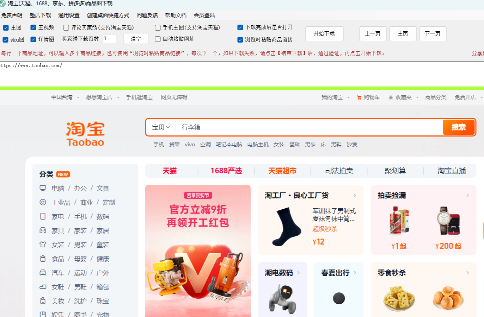
Task: Go to the previous page with 上一页
Action: click(x=373, y=34)
